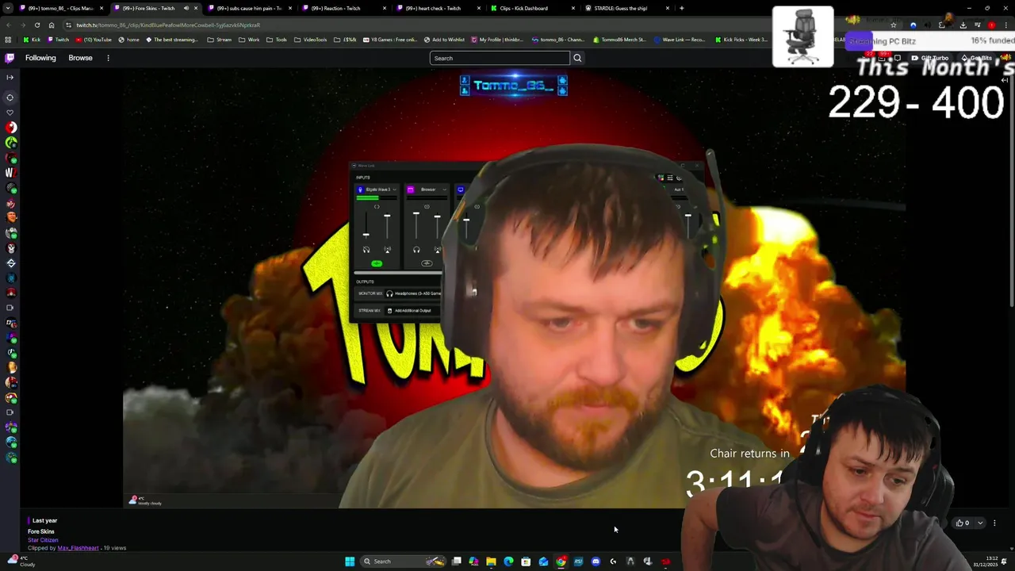
Task: Open the Twitch bookmark
Action: [x=58, y=40]
